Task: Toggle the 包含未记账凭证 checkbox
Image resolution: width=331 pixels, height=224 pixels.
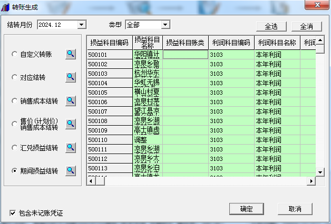Action: [13, 213]
